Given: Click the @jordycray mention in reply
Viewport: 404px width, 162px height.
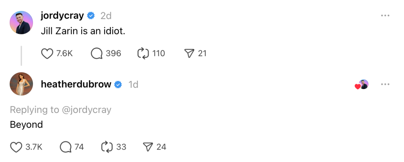Looking at the screenshot, I should tap(86, 110).
